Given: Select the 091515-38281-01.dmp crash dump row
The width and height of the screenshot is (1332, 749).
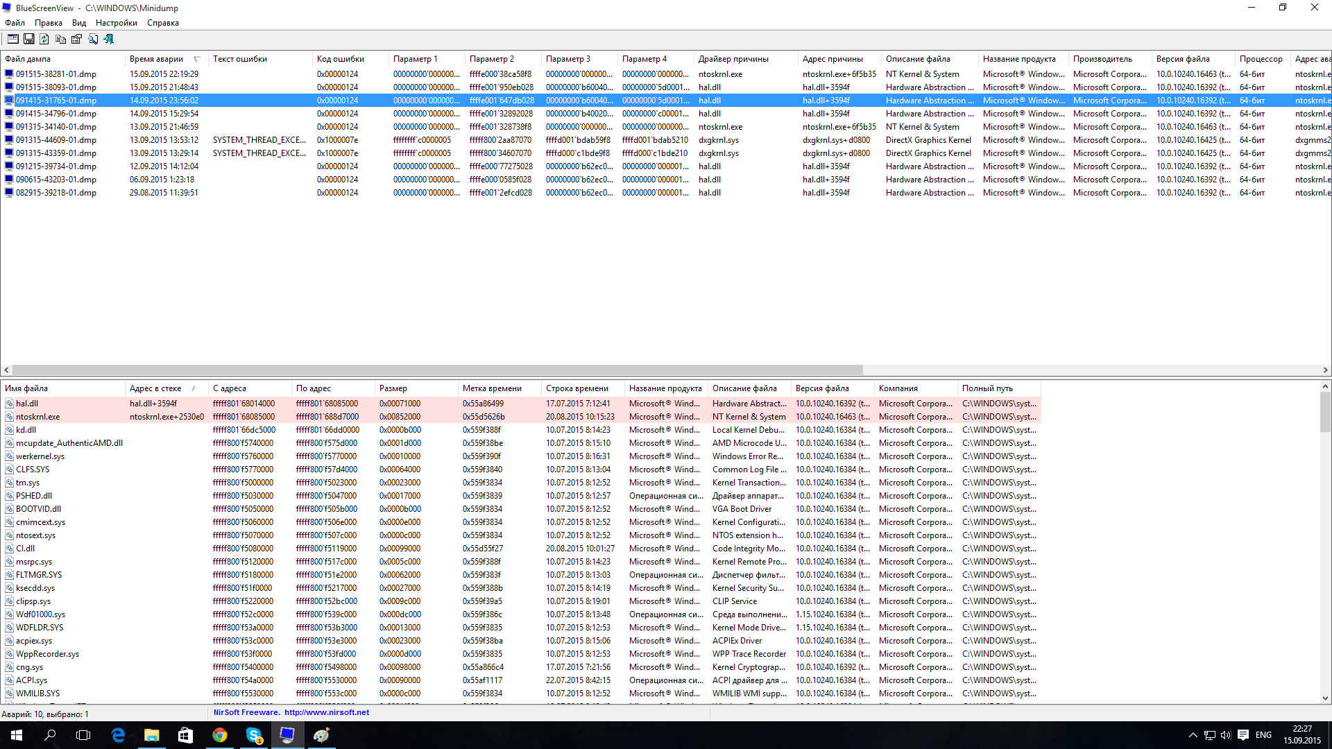Looking at the screenshot, I should [56, 74].
